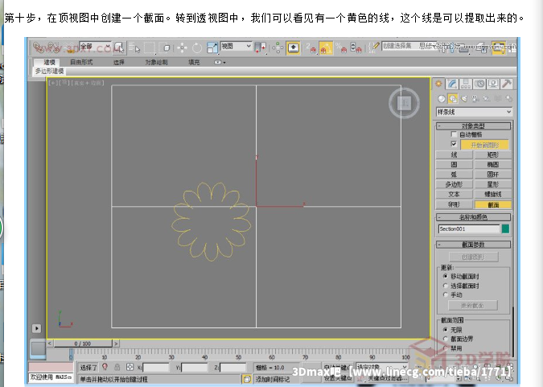This screenshot has height=387, width=543.
Task: Click the 0 / 100 time slider
Action: click(83, 344)
